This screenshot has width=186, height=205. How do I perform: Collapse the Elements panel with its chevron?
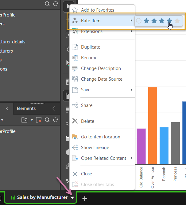[54, 108]
